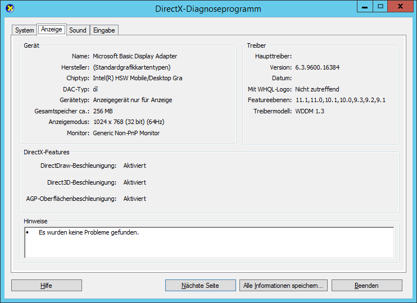Maximize the DirectX-Diagnoseprogramm window
Viewport: 417px width, 303px height.
(x=380, y=7)
